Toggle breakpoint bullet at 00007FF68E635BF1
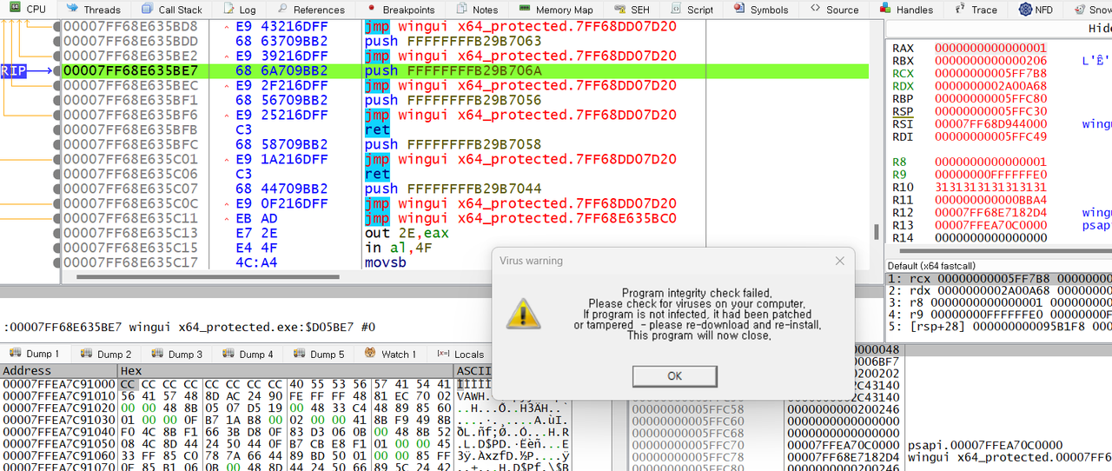This screenshot has width=1112, height=471. [x=56, y=101]
